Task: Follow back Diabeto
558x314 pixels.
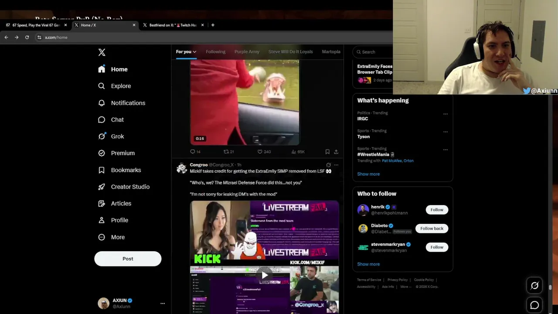Action: coord(432,229)
